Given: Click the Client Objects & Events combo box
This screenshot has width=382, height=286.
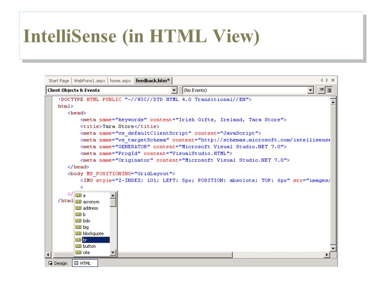Looking at the screenshot, I should click(111, 90).
